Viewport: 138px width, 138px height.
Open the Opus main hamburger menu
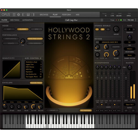click(x=14, y=15)
